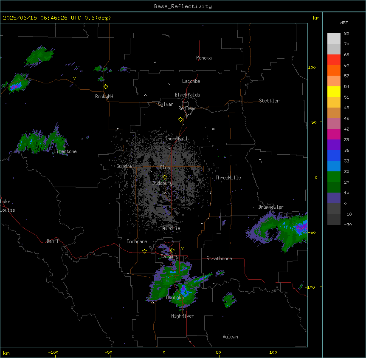Click the Limestone map label
This screenshot has height=358, width=366.
click(65, 151)
